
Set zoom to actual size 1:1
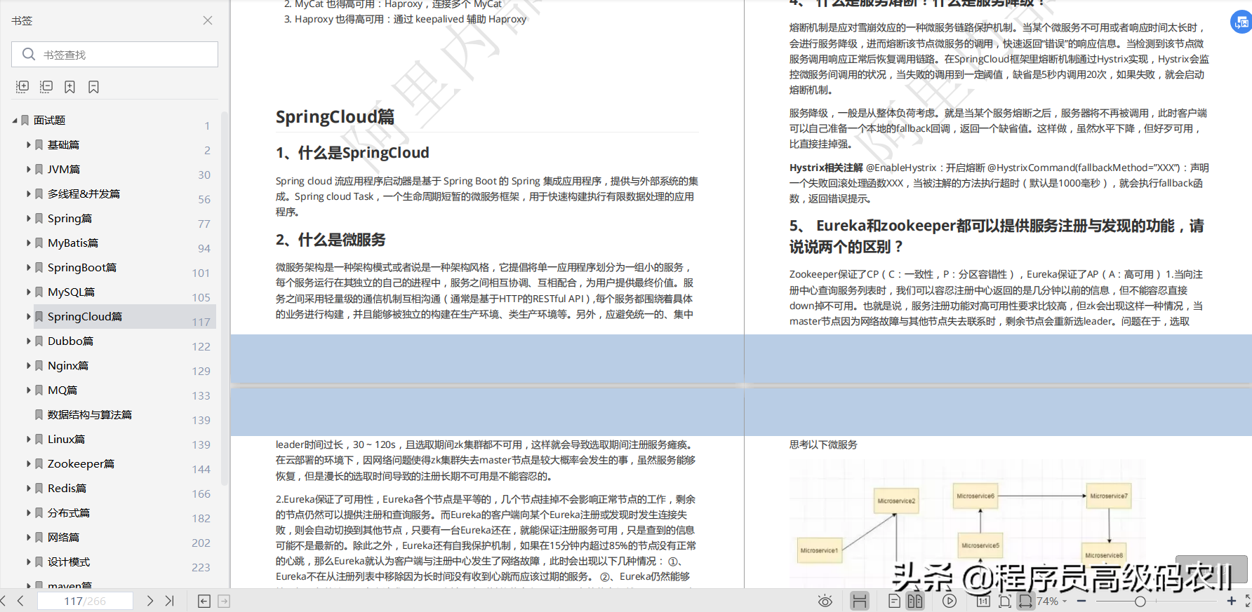(983, 601)
